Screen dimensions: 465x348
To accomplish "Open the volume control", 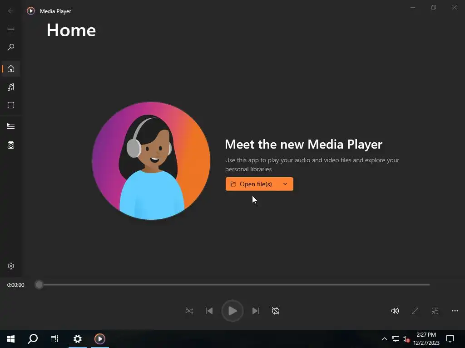I will (x=395, y=311).
